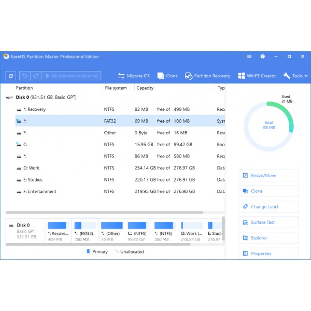The image size is (311, 311).
Task: Click the Partition column header
Action: click(24, 88)
